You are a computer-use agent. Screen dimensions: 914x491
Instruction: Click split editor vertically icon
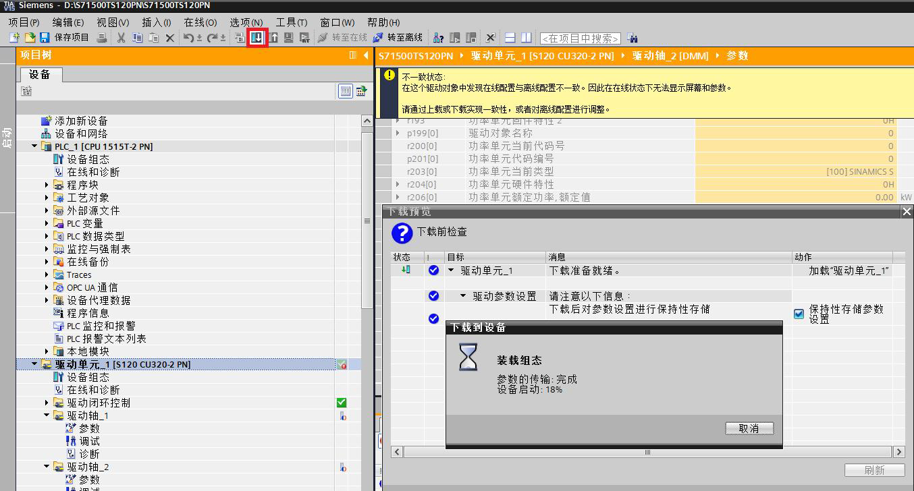(527, 38)
